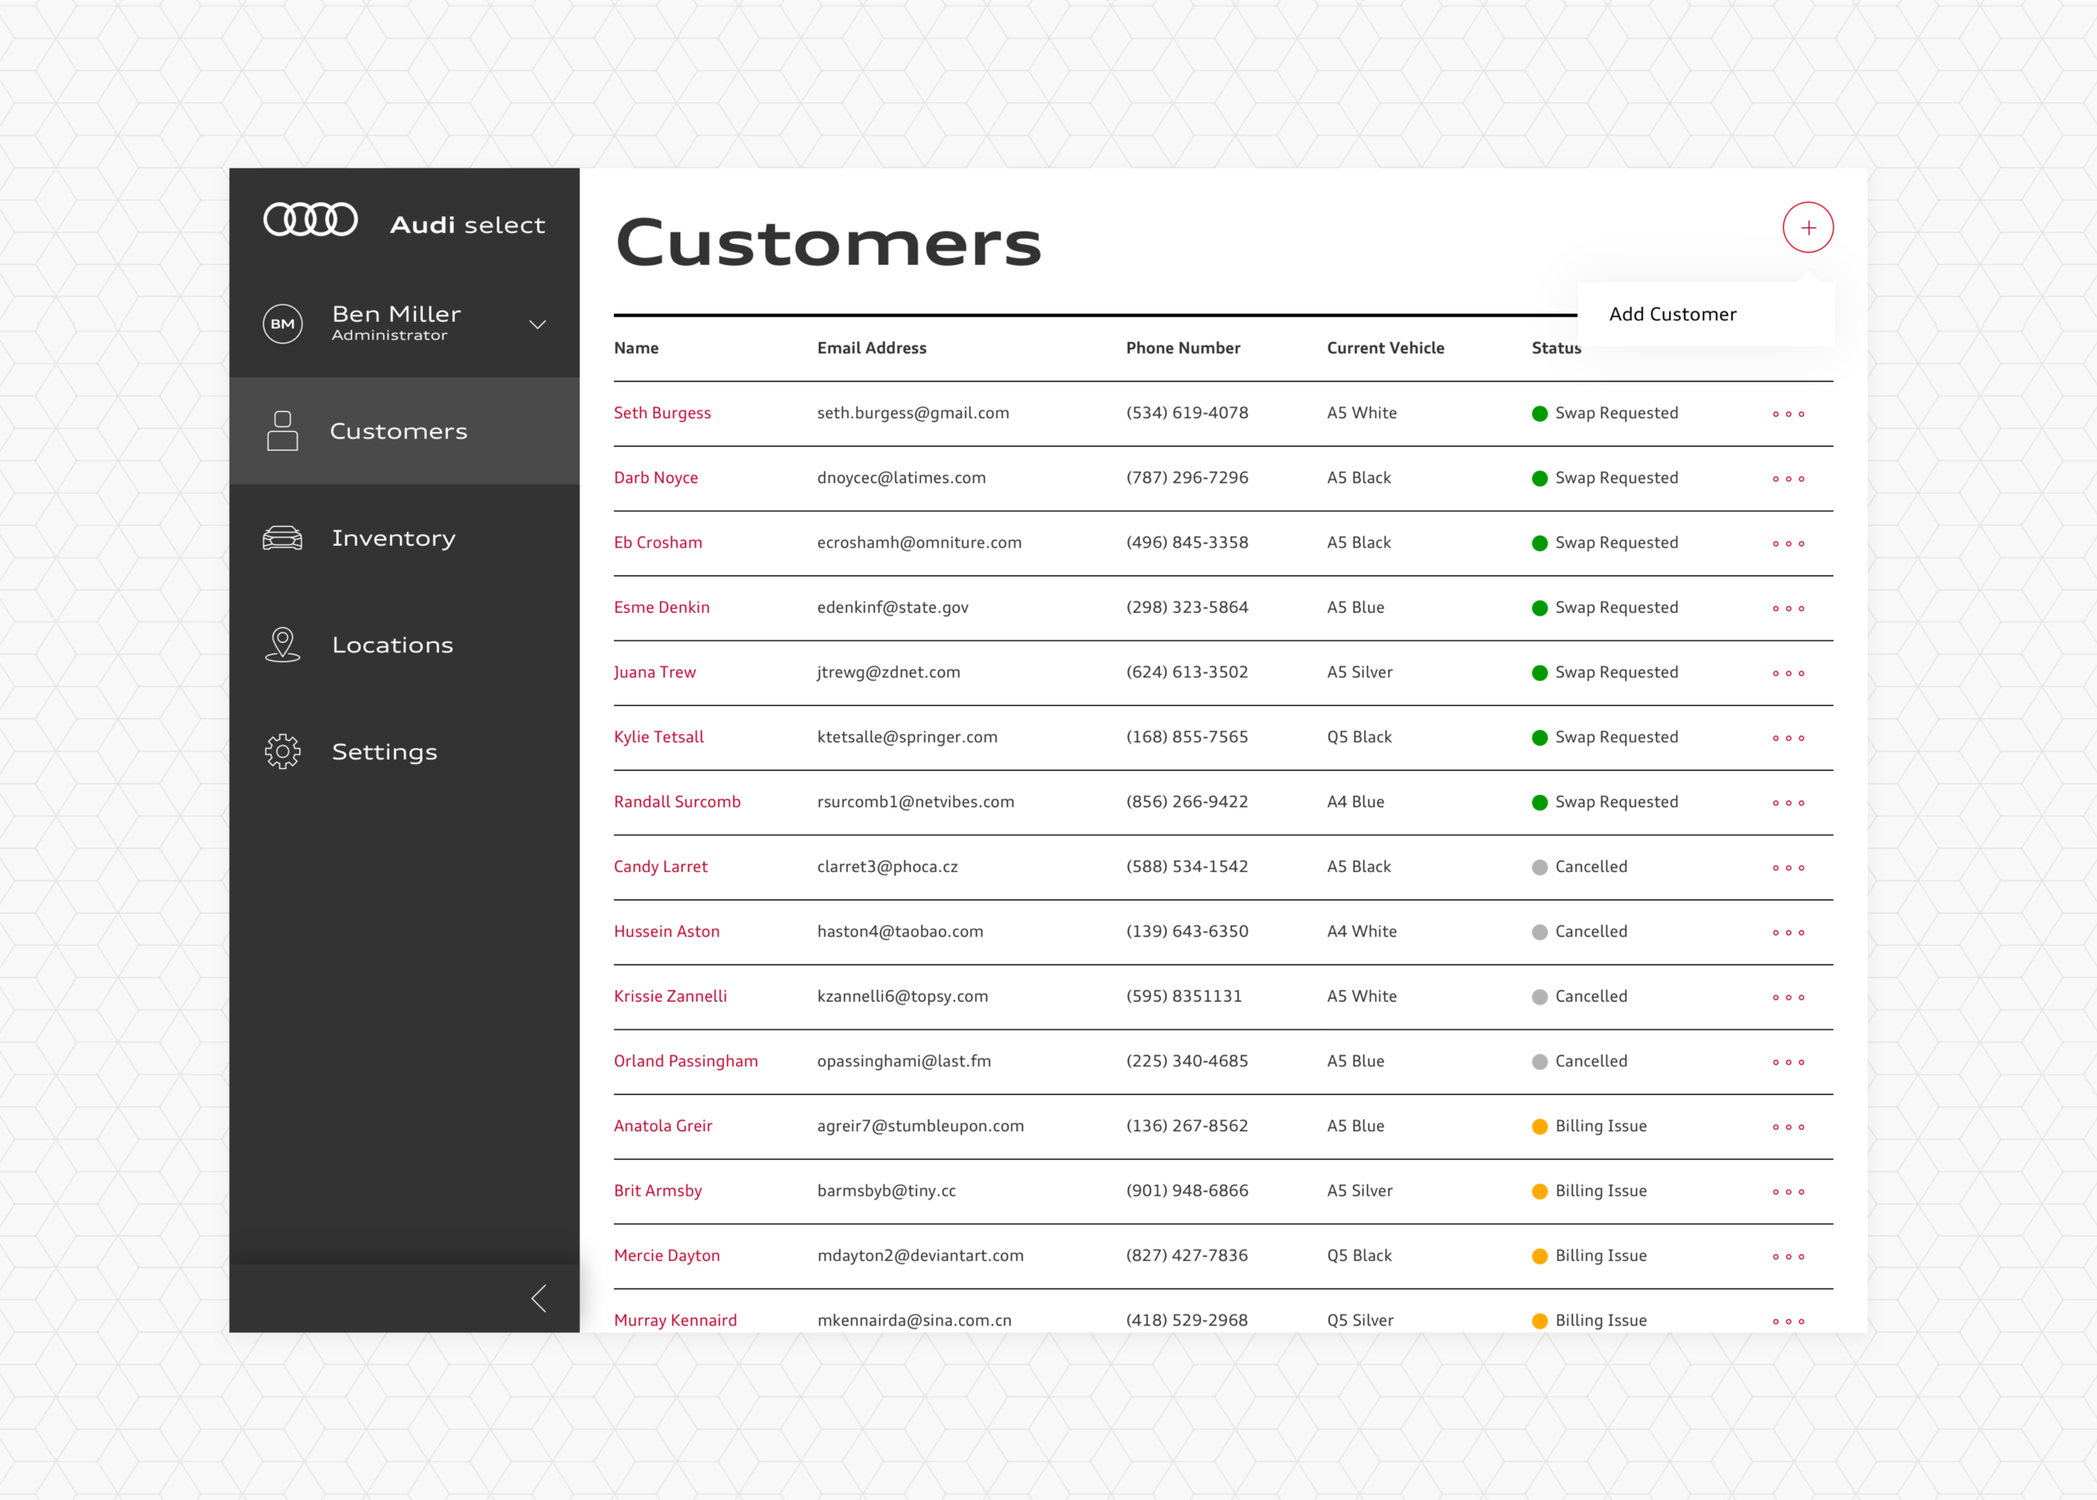Open more options for Mercie Dayton
The width and height of the screenshot is (2097, 1500).
[1788, 1256]
